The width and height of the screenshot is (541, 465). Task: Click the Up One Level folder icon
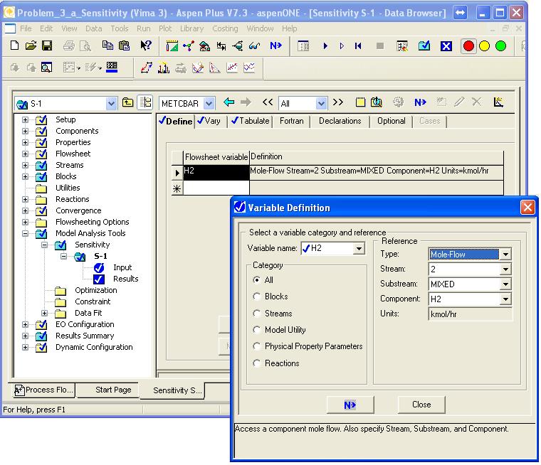coord(128,102)
